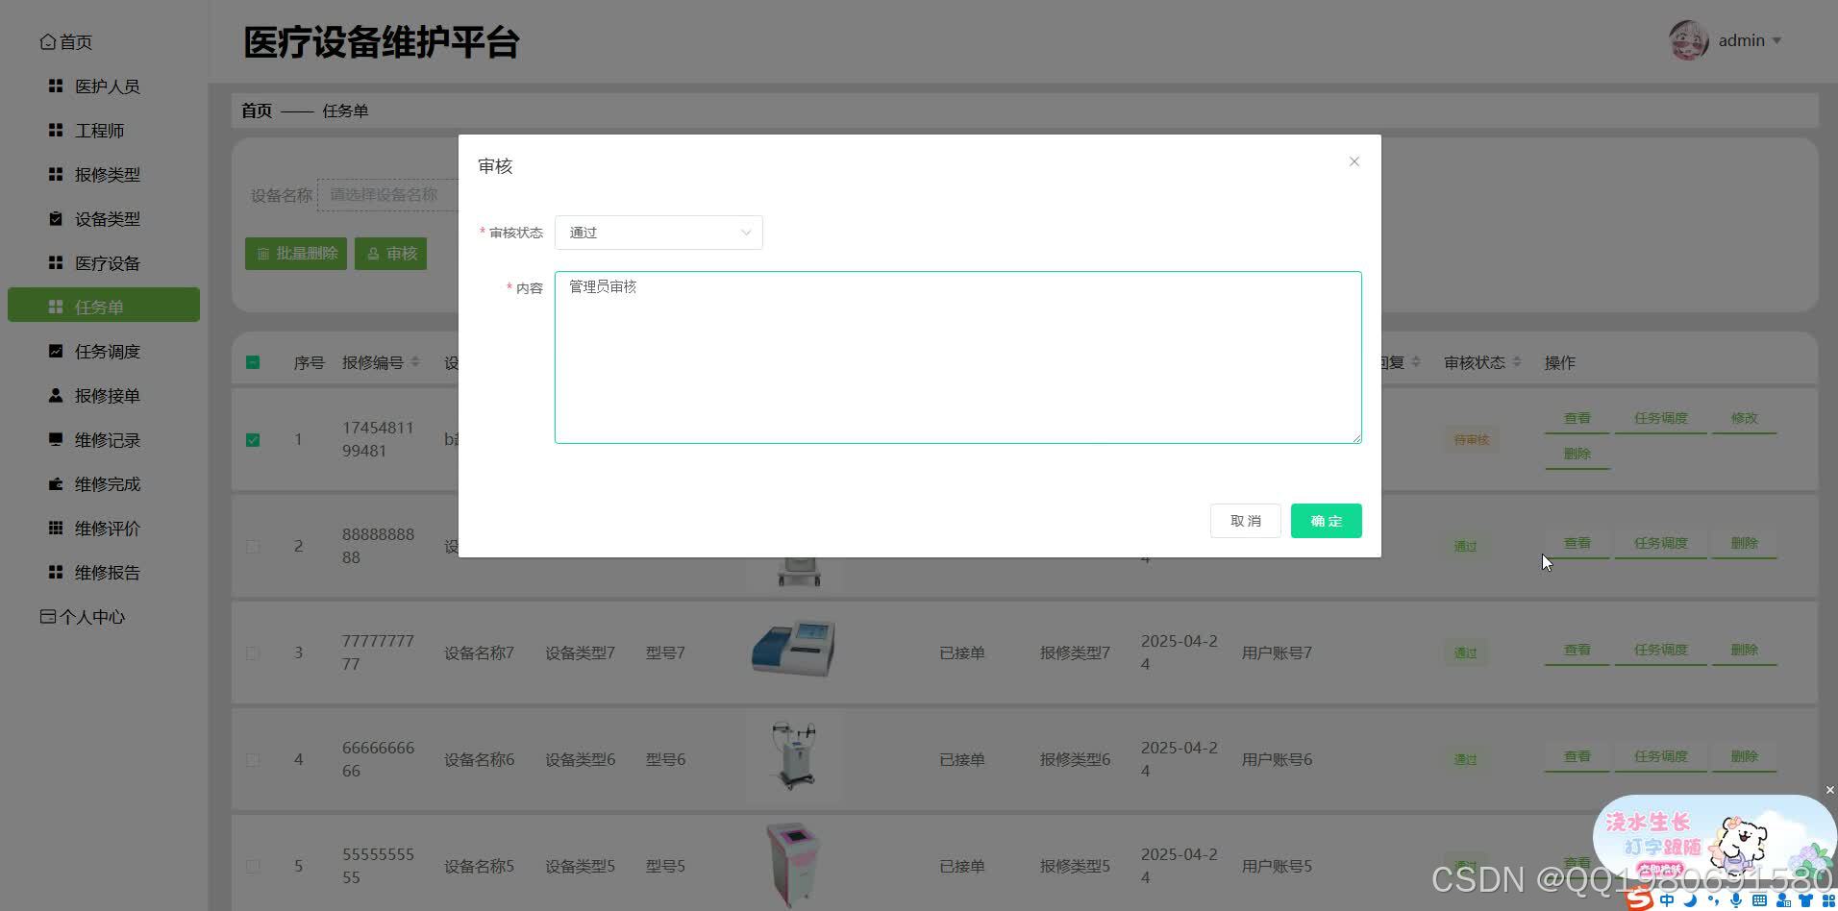
Task: Cancel the dialog using 取消
Action: [x=1245, y=520]
